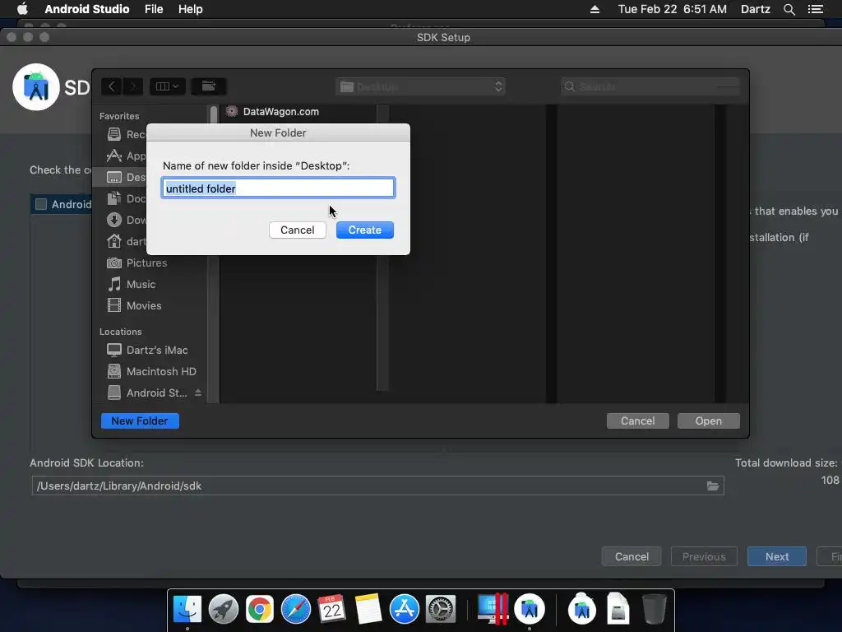
Task: Click the group folder action toolbar icon
Action: point(208,86)
